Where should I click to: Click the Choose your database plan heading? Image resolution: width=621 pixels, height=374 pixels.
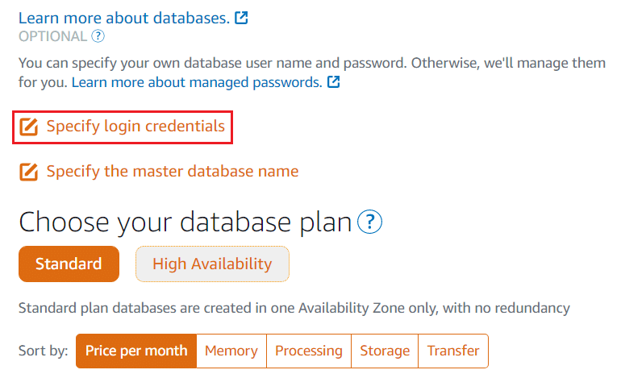[185, 222]
